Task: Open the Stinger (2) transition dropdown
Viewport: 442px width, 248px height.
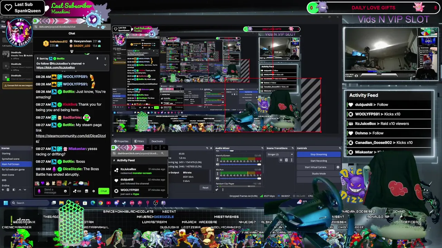Action: point(280,154)
